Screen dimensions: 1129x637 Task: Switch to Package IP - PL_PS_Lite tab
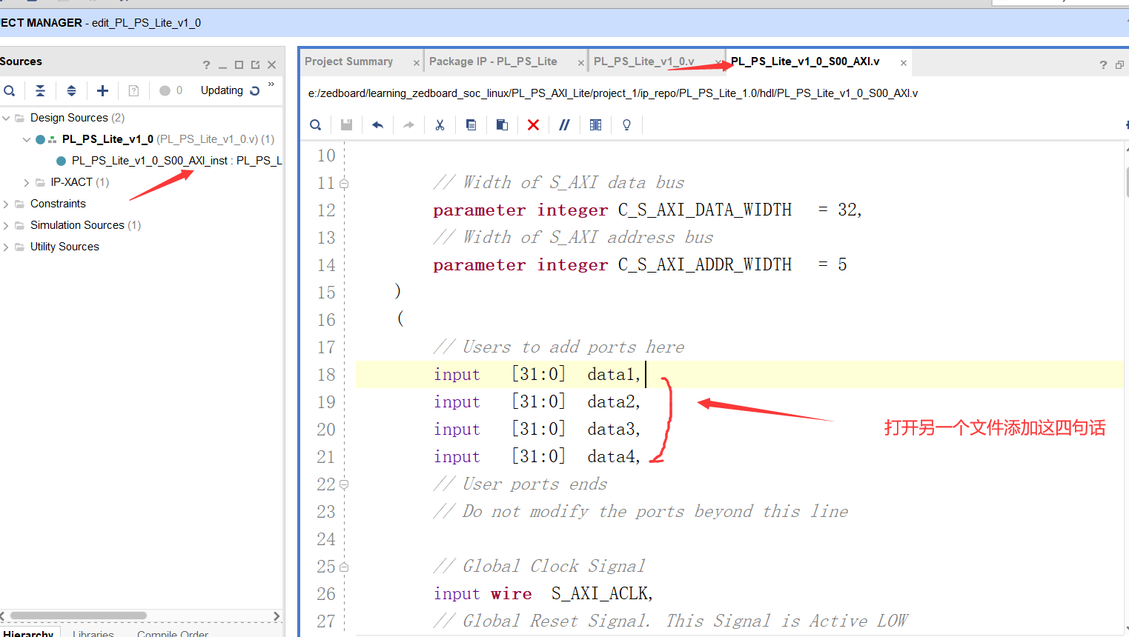(493, 61)
